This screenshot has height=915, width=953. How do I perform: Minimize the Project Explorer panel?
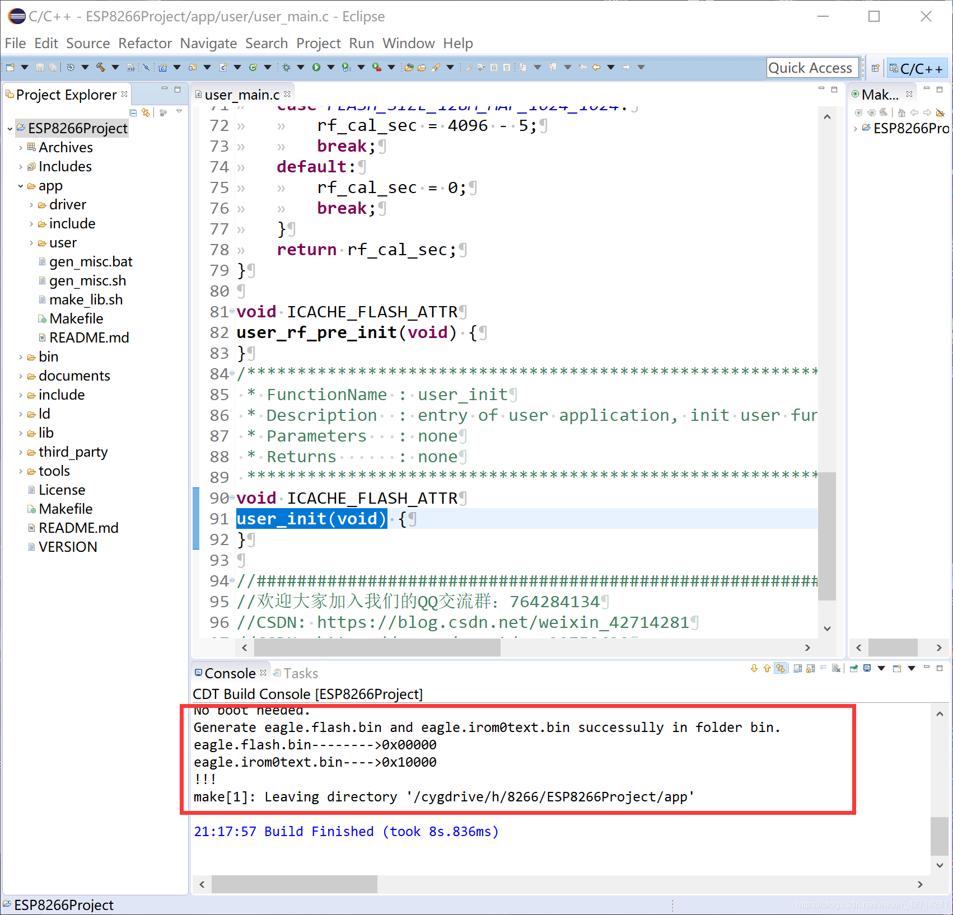click(165, 89)
